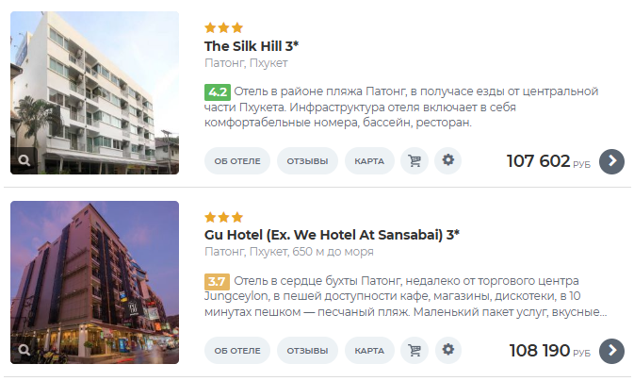Add The Silk Hill to cart

(415, 160)
